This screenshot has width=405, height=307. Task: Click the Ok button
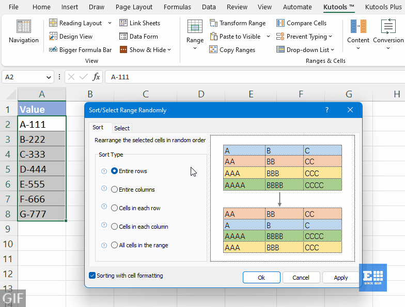pyautogui.click(x=261, y=277)
